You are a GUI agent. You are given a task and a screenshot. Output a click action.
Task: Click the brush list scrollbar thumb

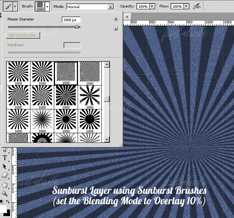[107, 99]
